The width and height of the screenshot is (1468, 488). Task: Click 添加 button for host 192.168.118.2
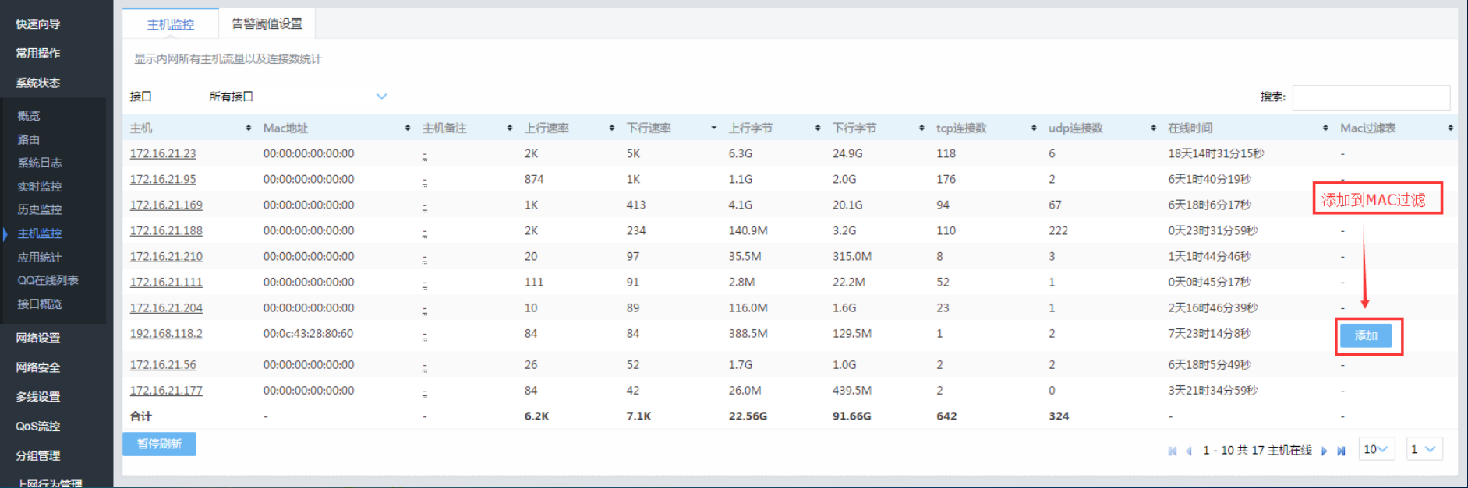click(1366, 335)
